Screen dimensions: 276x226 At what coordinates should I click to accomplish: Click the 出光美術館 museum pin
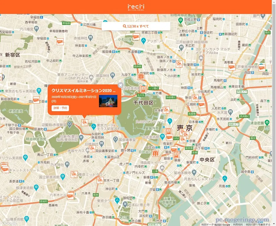click(162, 136)
